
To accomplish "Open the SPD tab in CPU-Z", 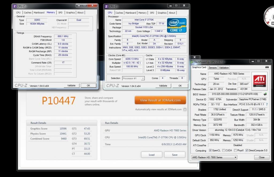I will click(60, 12).
